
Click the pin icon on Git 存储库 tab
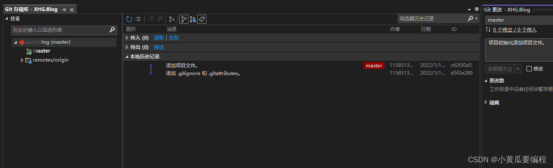(64, 9)
